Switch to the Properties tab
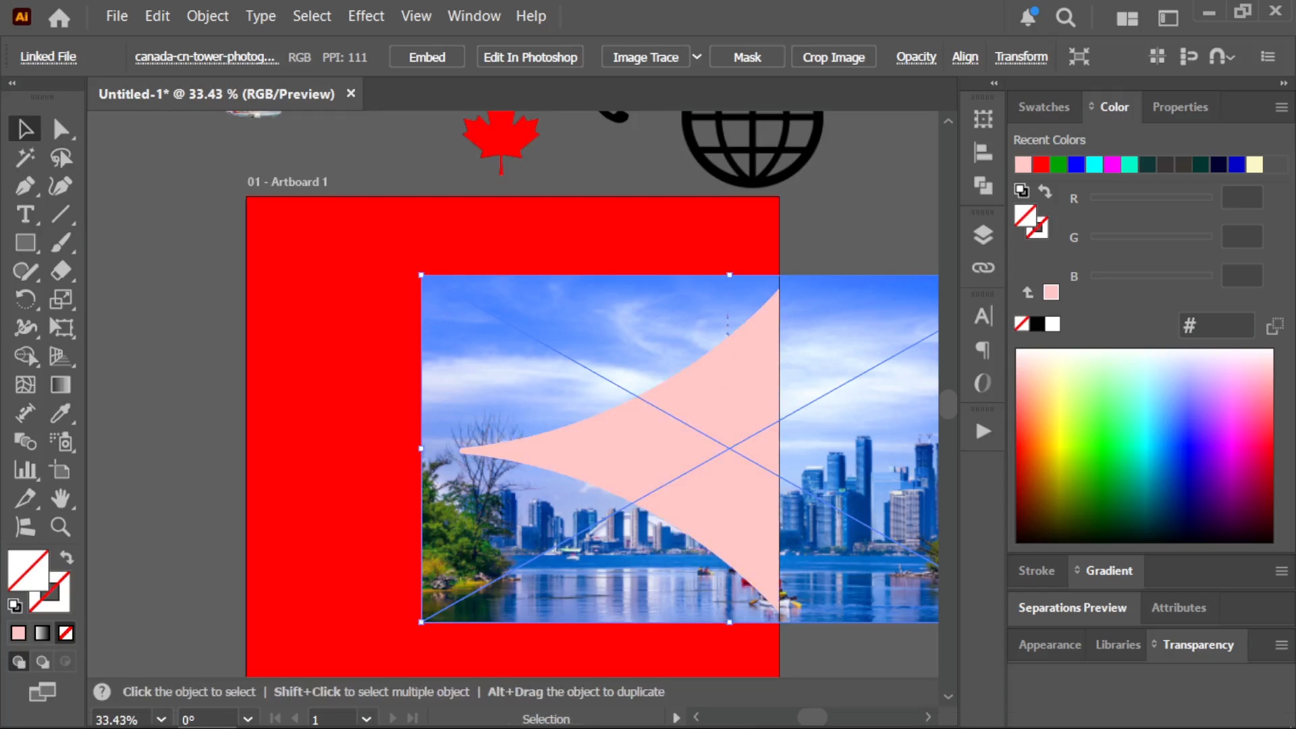1296x729 pixels. click(1180, 107)
